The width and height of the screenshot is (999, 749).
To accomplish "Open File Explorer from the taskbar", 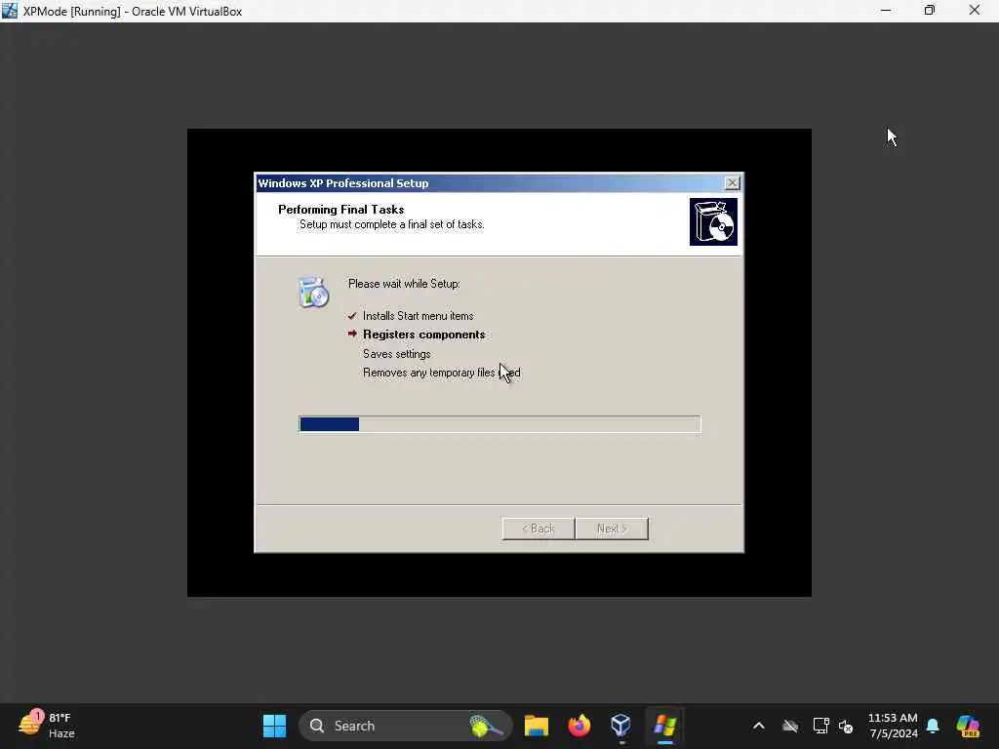I will coord(536,726).
